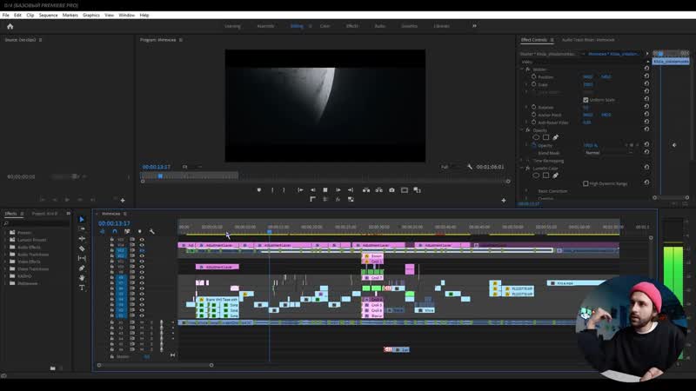Open timeline display settings wrench

pyautogui.click(x=151, y=231)
